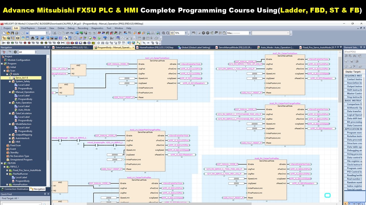Image resolution: width=366 pixels, height=205 pixels.
Task: Click the first dark check circle icon
Action: pyautogui.click(x=204, y=33)
